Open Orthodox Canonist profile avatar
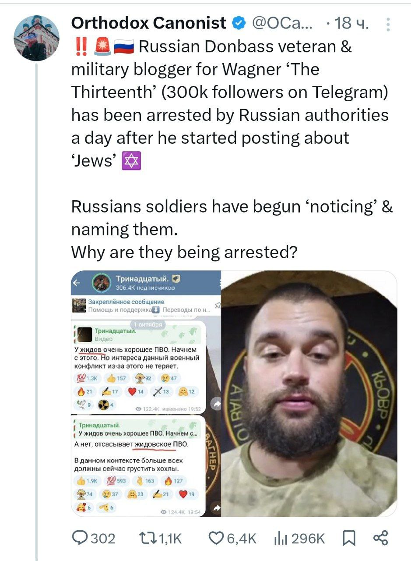This screenshot has height=561, width=411. (36, 38)
